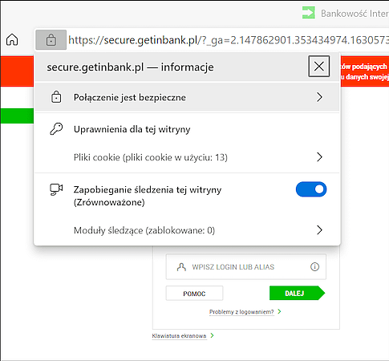Click the padlock icon beside 'Połączenie jest bezpieczne'
Image resolution: width=389 pixels, height=361 pixels.
click(x=56, y=97)
